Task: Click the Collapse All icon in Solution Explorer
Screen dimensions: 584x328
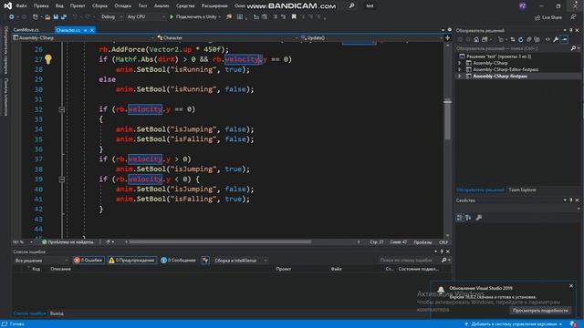Action: (528, 39)
